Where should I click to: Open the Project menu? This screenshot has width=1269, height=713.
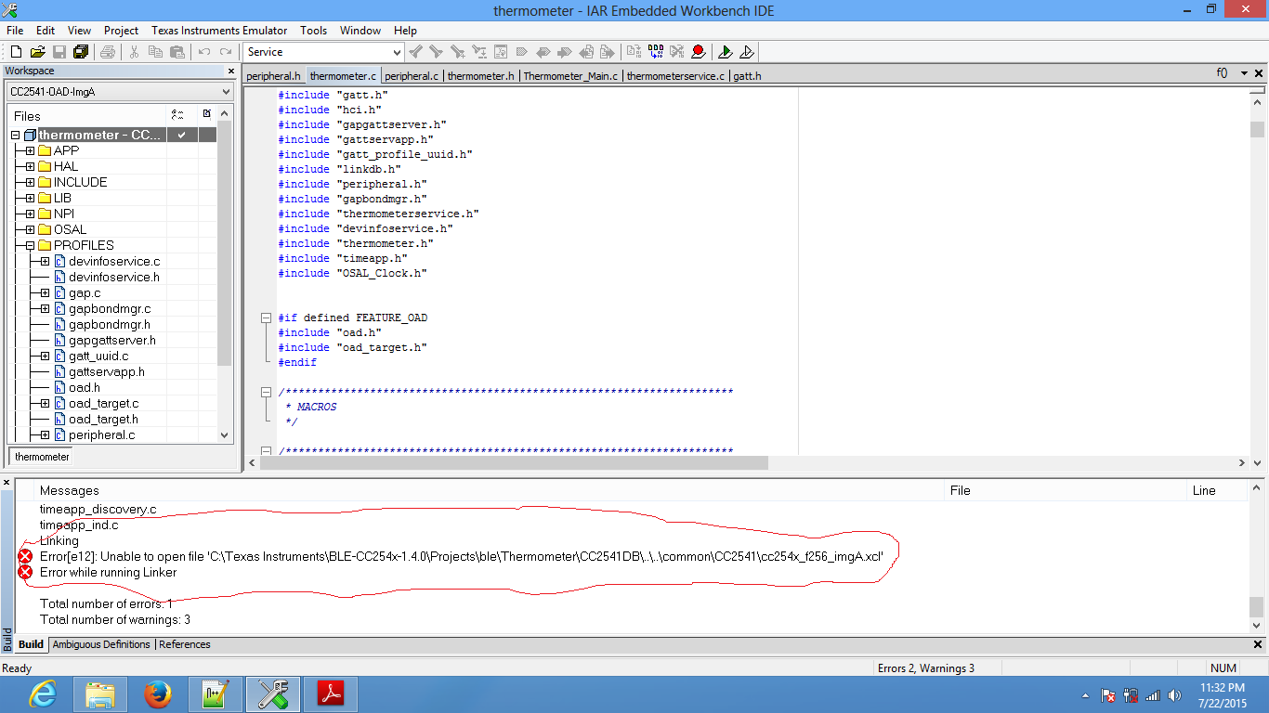(121, 31)
